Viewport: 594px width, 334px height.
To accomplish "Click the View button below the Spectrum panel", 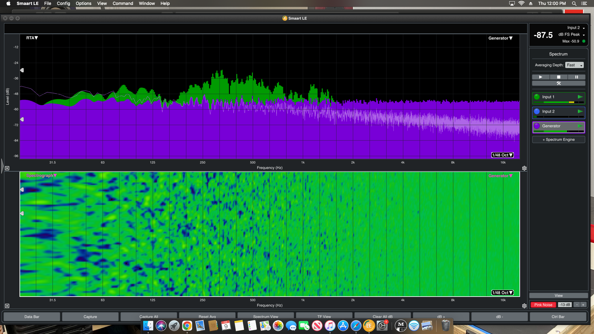I will coord(558,296).
